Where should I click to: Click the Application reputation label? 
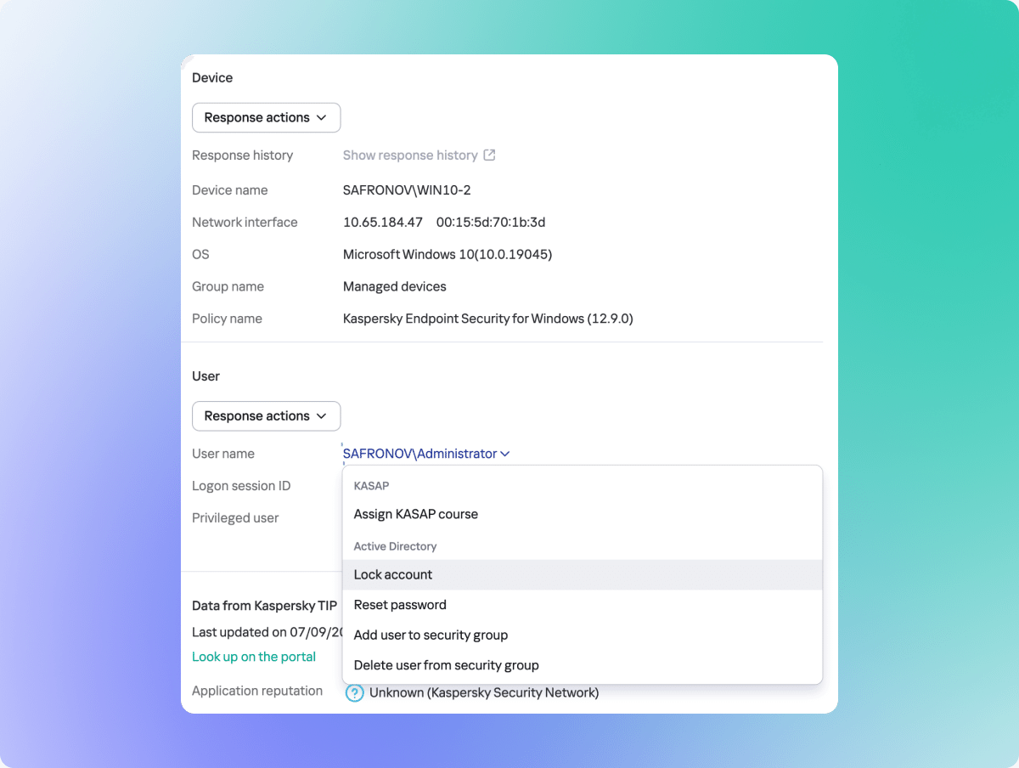(x=257, y=692)
